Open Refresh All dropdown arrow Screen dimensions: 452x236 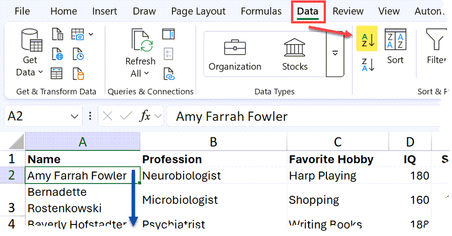coord(147,73)
